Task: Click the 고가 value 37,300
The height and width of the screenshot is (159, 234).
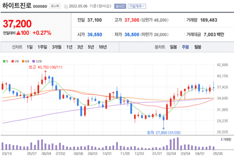Action: (x=132, y=20)
